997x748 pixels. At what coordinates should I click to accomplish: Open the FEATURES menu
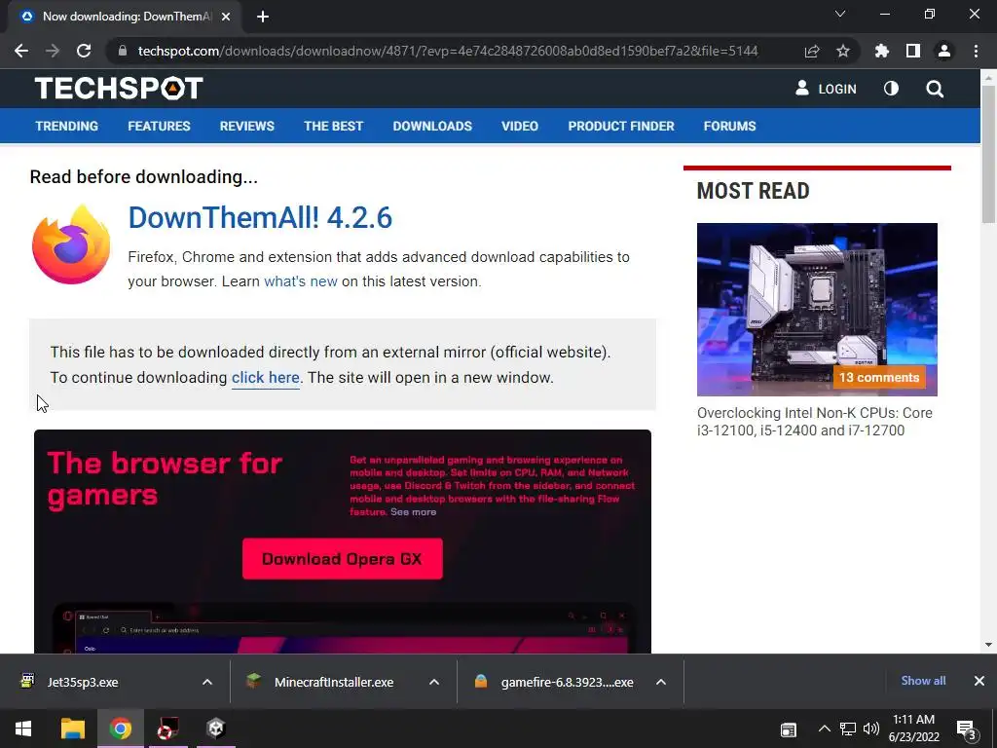[159, 126]
